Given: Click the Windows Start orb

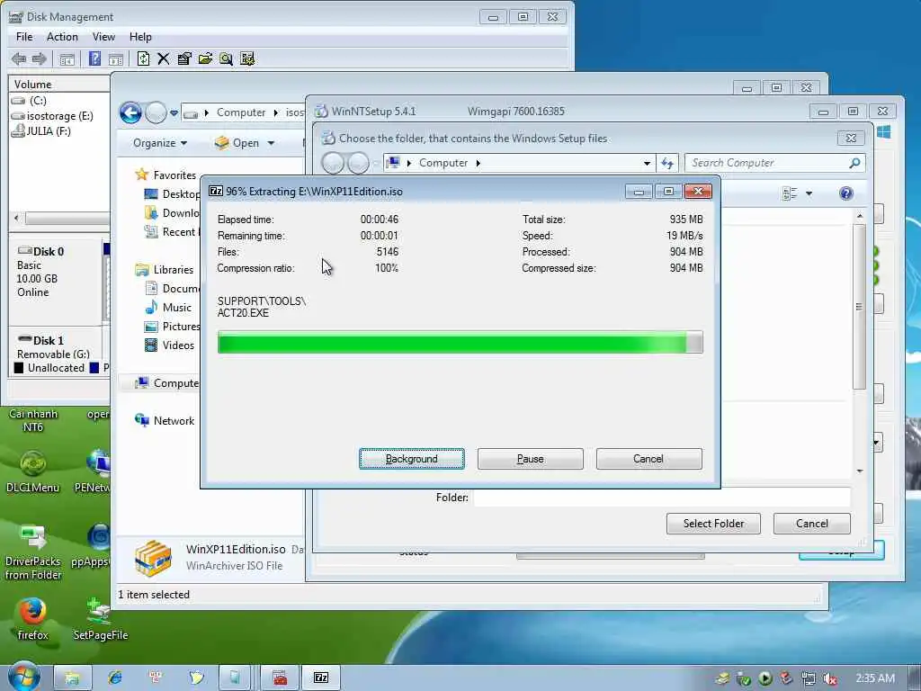Looking at the screenshot, I should (x=23, y=677).
